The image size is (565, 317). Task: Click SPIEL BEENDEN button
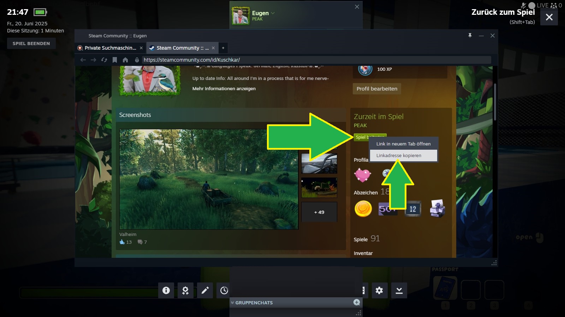31,44
